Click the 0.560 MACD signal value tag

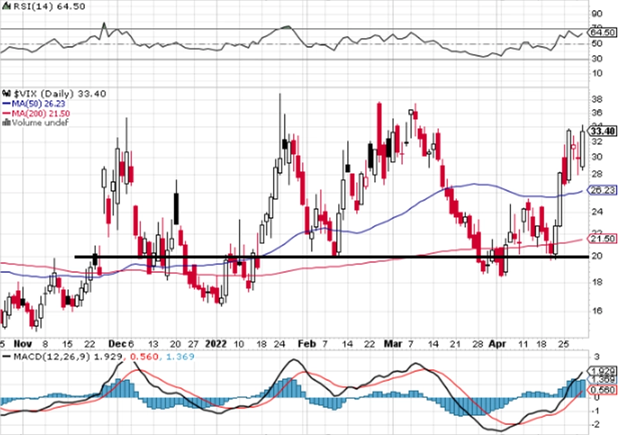coord(602,390)
